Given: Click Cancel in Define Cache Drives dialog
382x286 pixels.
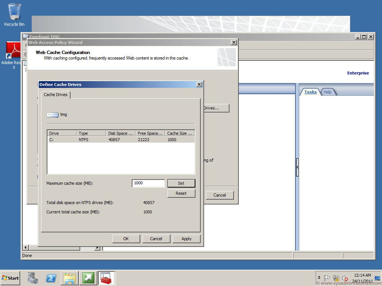Looking at the screenshot, I should point(156,239).
